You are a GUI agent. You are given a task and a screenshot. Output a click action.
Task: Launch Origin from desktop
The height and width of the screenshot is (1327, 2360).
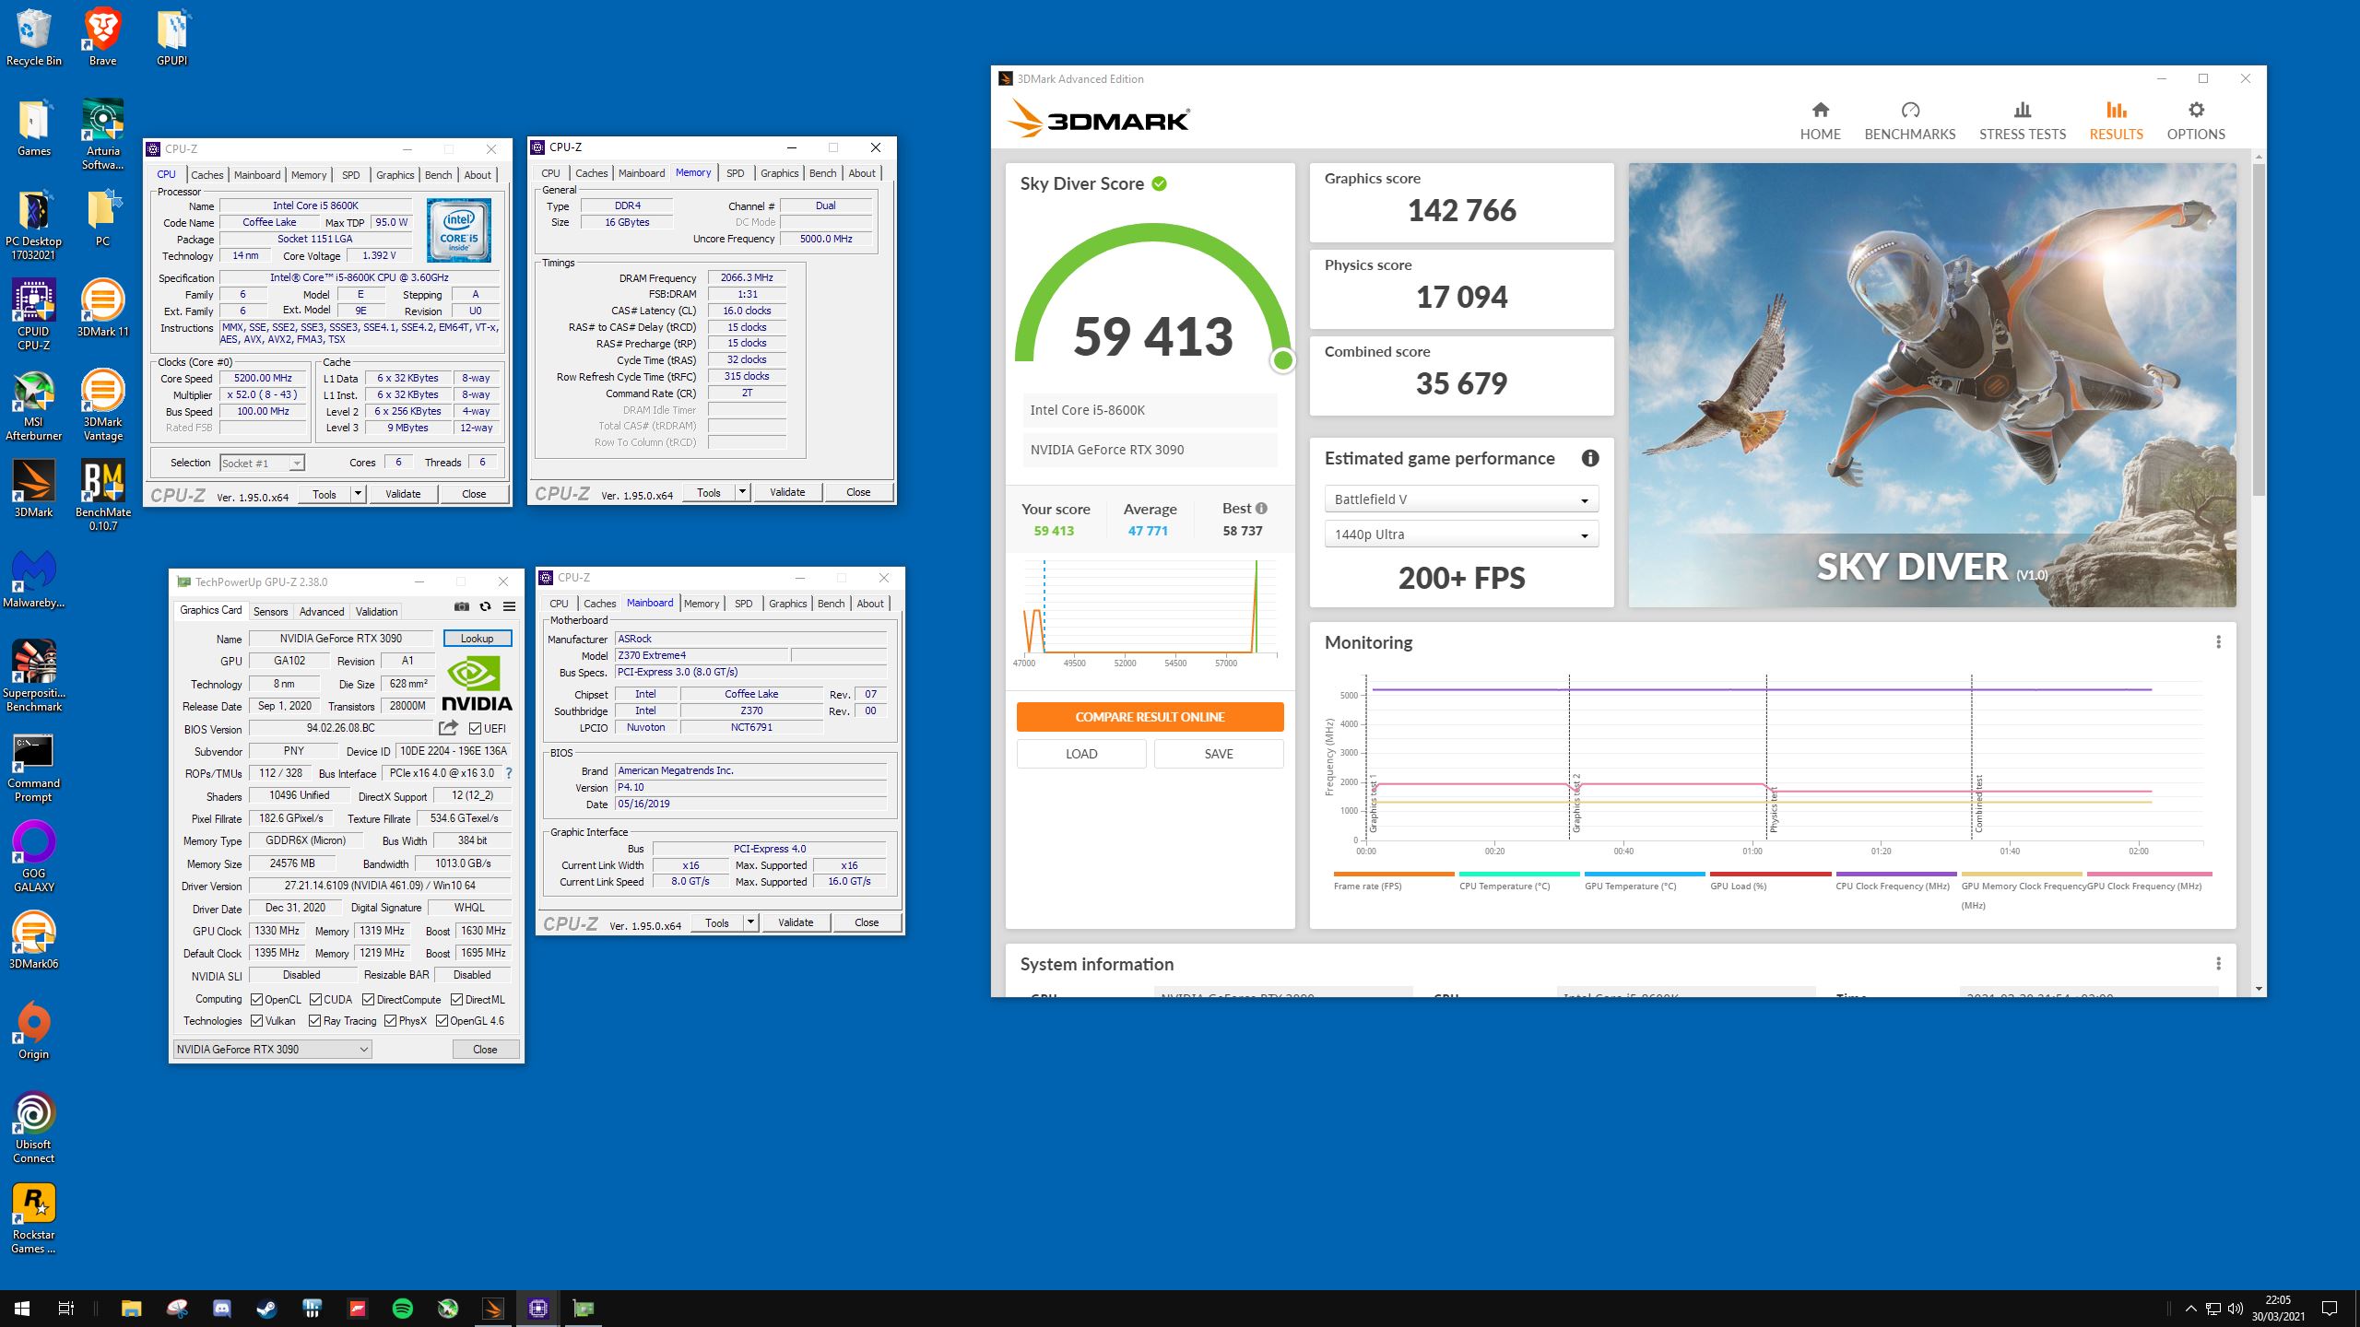pyautogui.click(x=34, y=1030)
